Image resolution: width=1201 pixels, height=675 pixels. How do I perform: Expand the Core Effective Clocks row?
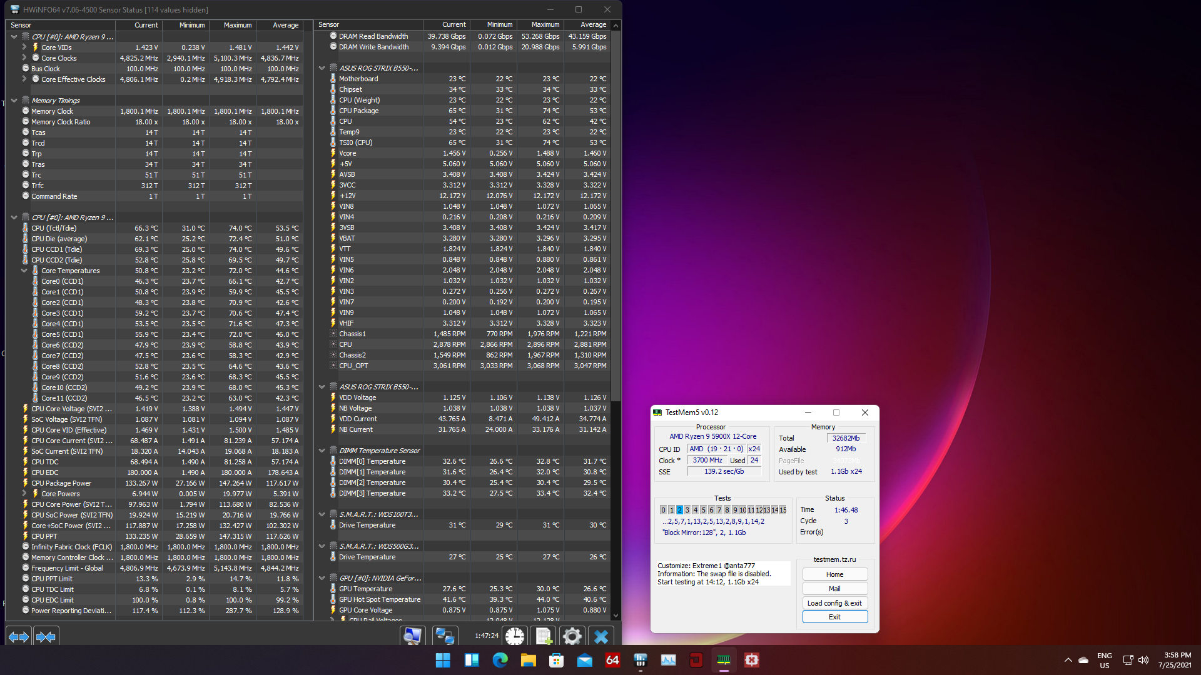(24, 79)
